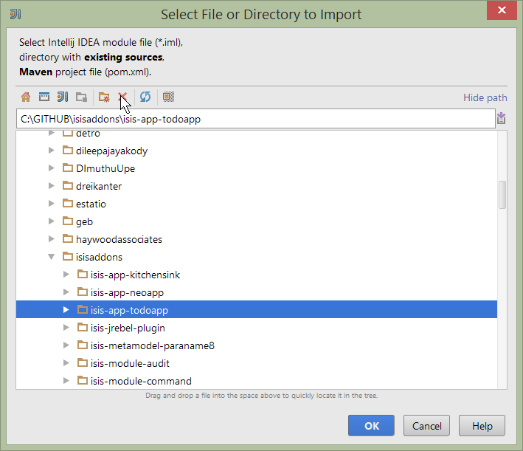
Task: Click the vertical scrollbar thumb
Action: tap(502, 195)
